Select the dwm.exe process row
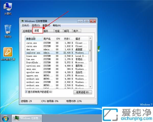153x122 pixels. point(57,49)
